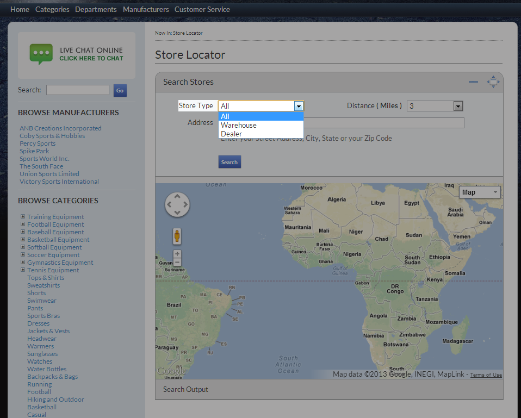Click the map zoom in plus button
This screenshot has height=418, width=521.
177,254
